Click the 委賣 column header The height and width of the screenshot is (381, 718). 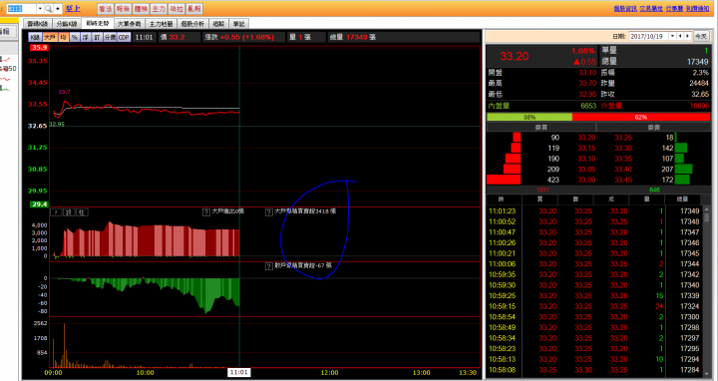[x=653, y=128]
